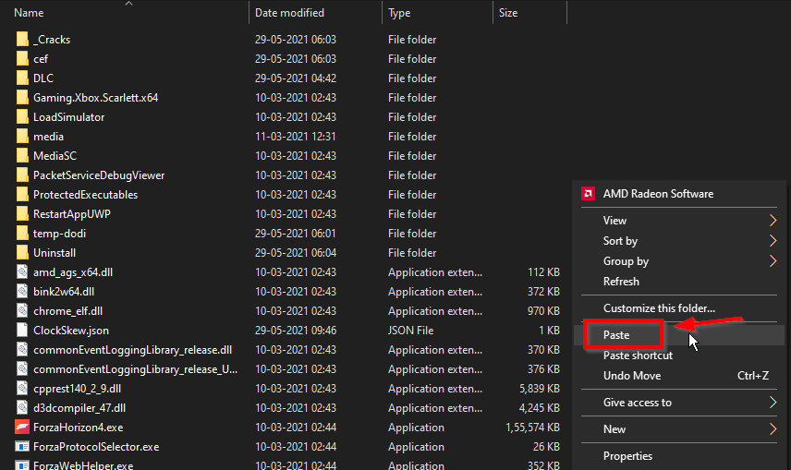Screen dimensions: 791x470
Task: Expand the Give access to submenu arrow
Action: tap(773, 402)
